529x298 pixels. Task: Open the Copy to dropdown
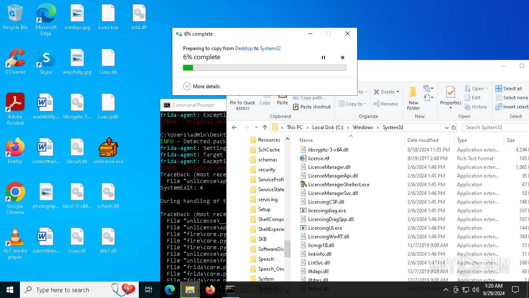pos(353,104)
